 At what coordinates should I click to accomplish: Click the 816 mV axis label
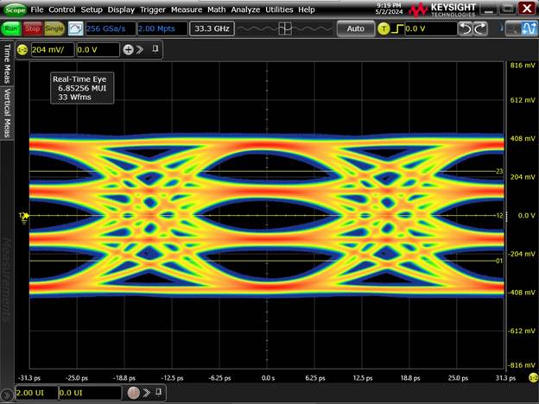click(x=523, y=66)
